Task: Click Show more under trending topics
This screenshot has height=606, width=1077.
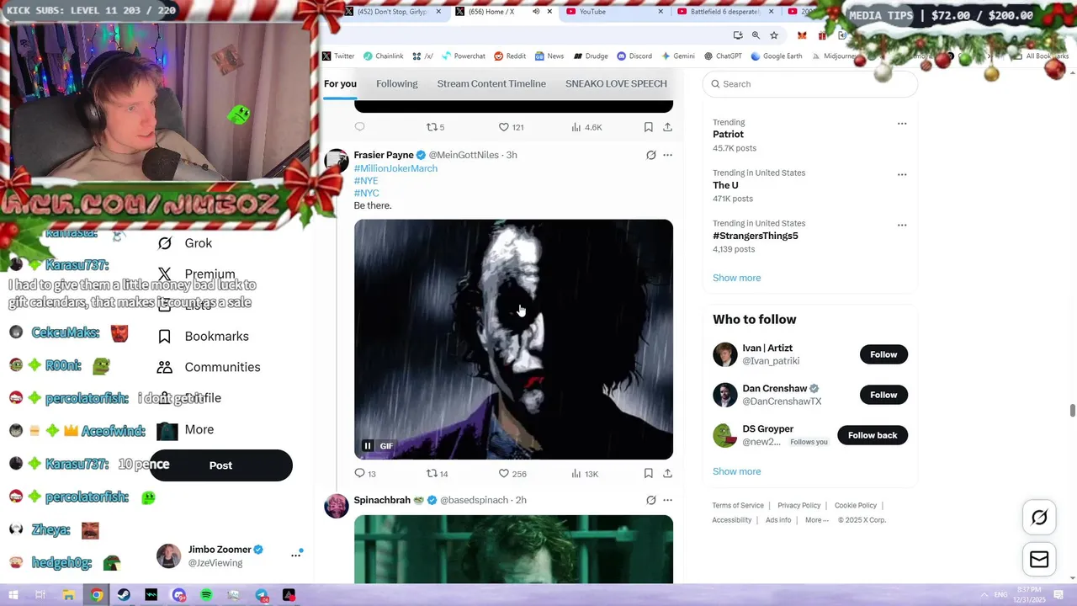Action: coord(736,278)
